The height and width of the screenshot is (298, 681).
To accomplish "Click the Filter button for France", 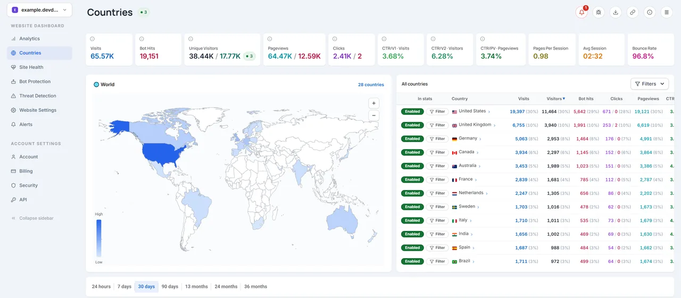I will pos(437,179).
